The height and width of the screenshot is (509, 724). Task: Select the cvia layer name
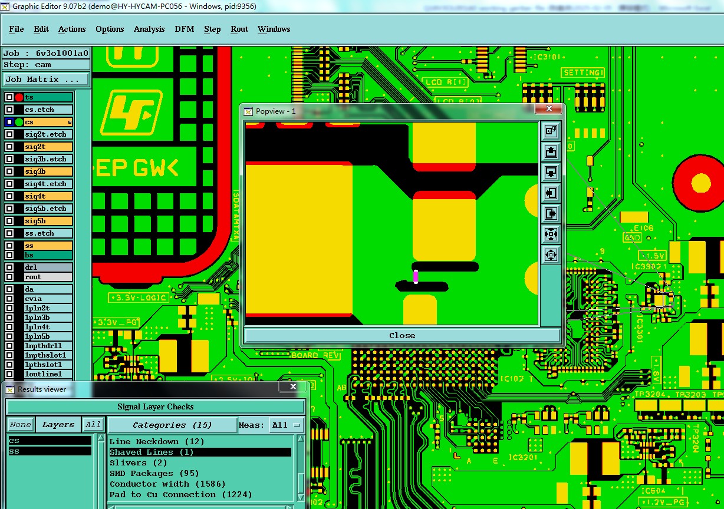click(x=48, y=299)
